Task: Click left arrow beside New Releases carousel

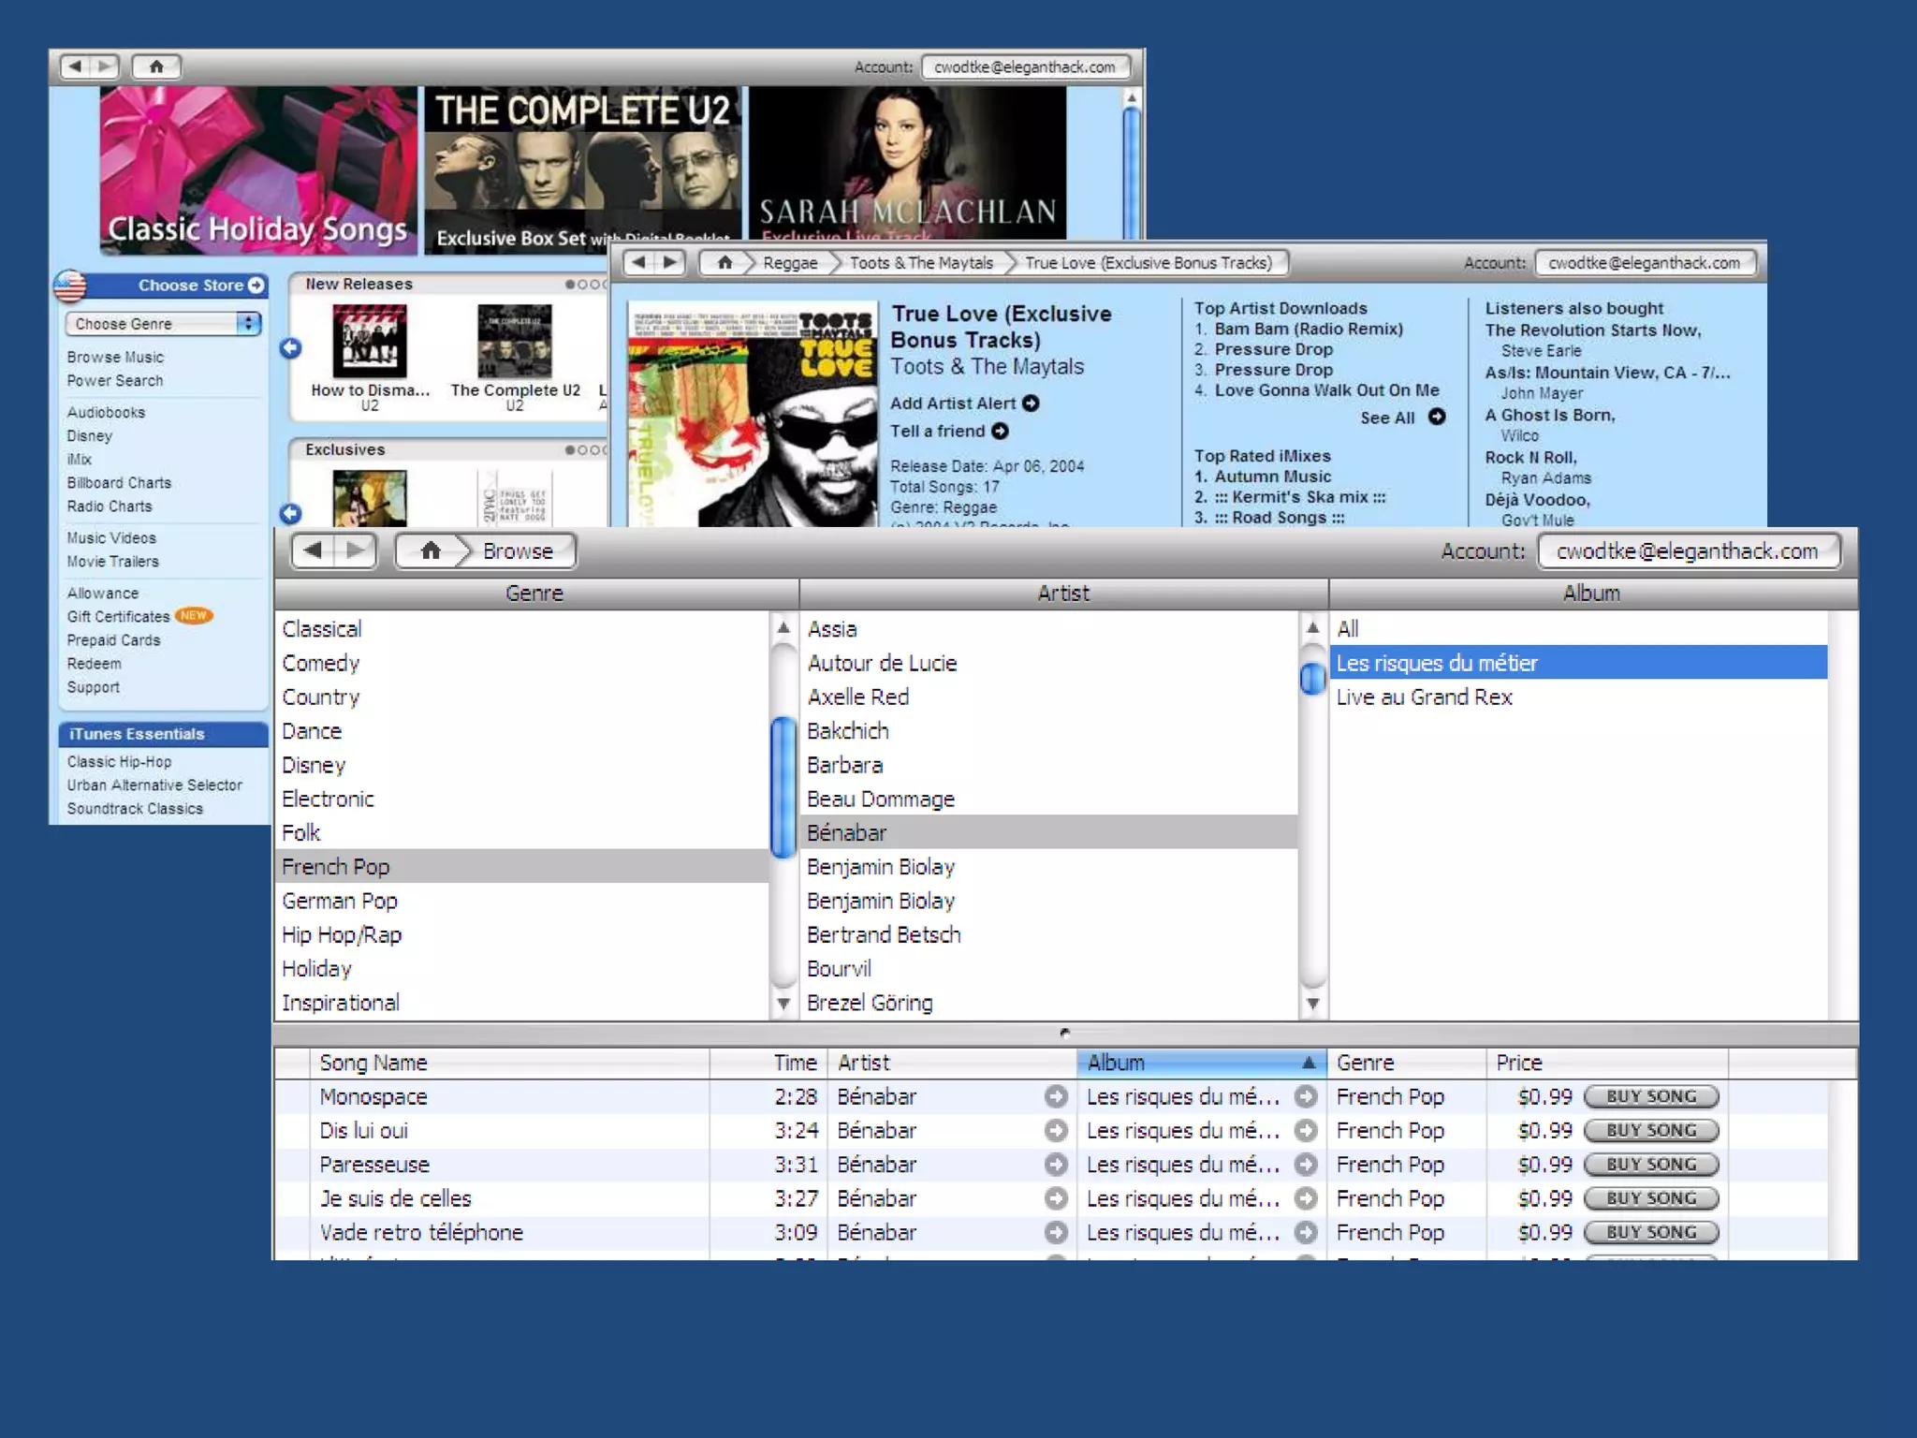Action: point(291,348)
